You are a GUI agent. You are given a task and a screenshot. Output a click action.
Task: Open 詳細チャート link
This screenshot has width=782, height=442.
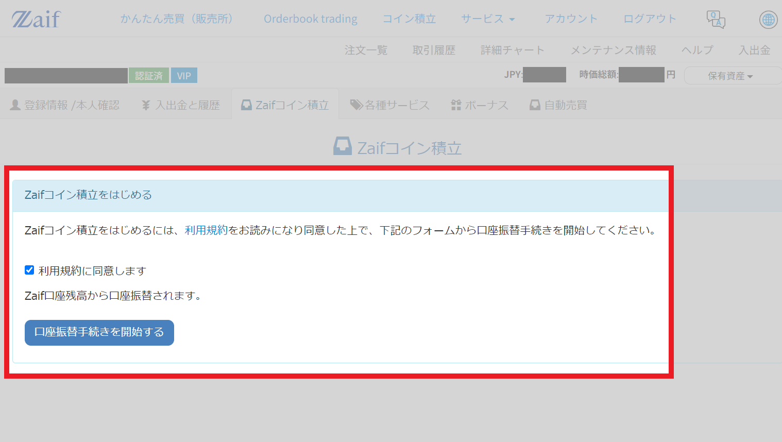[x=513, y=50]
